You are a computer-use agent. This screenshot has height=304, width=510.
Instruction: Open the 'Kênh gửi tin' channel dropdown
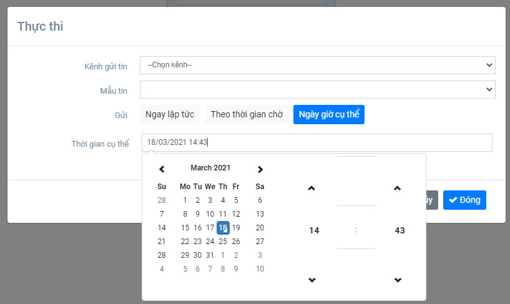click(x=317, y=65)
